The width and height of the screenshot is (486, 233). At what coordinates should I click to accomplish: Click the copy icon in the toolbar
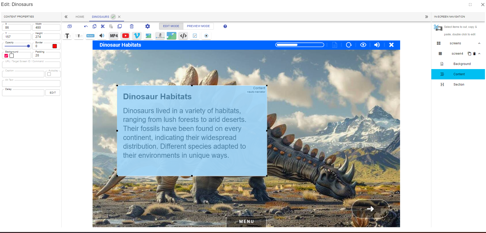pyautogui.click(x=94, y=26)
